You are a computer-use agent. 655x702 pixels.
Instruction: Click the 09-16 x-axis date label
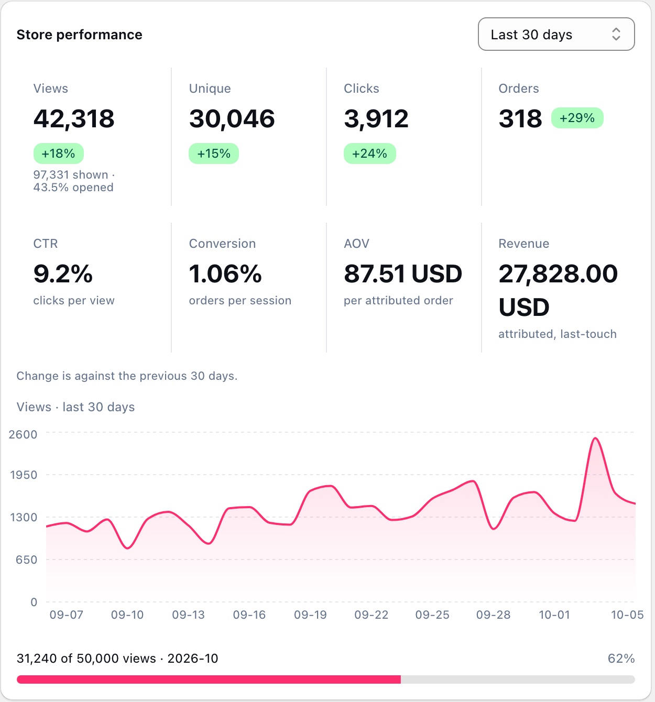pyautogui.click(x=249, y=615)
